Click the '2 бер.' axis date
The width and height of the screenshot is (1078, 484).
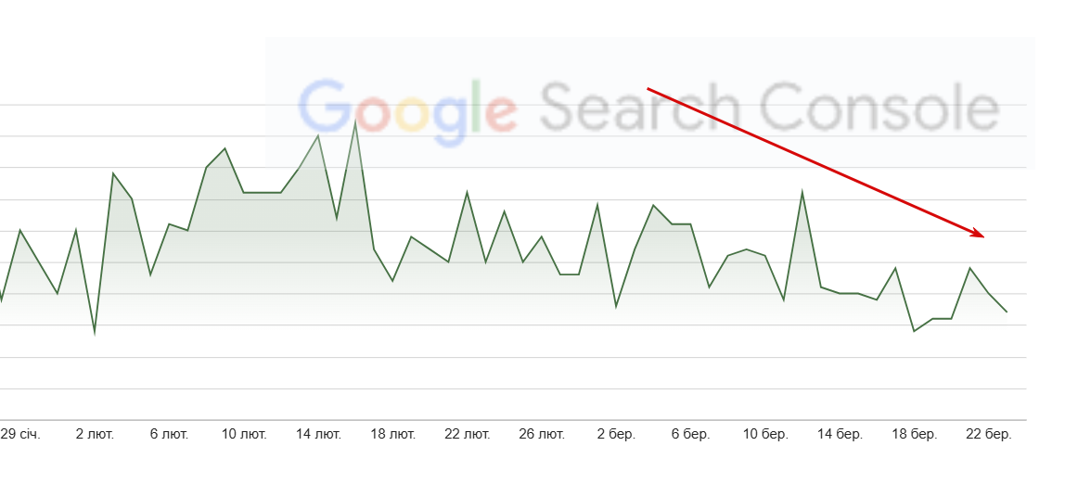coord(616,435)
